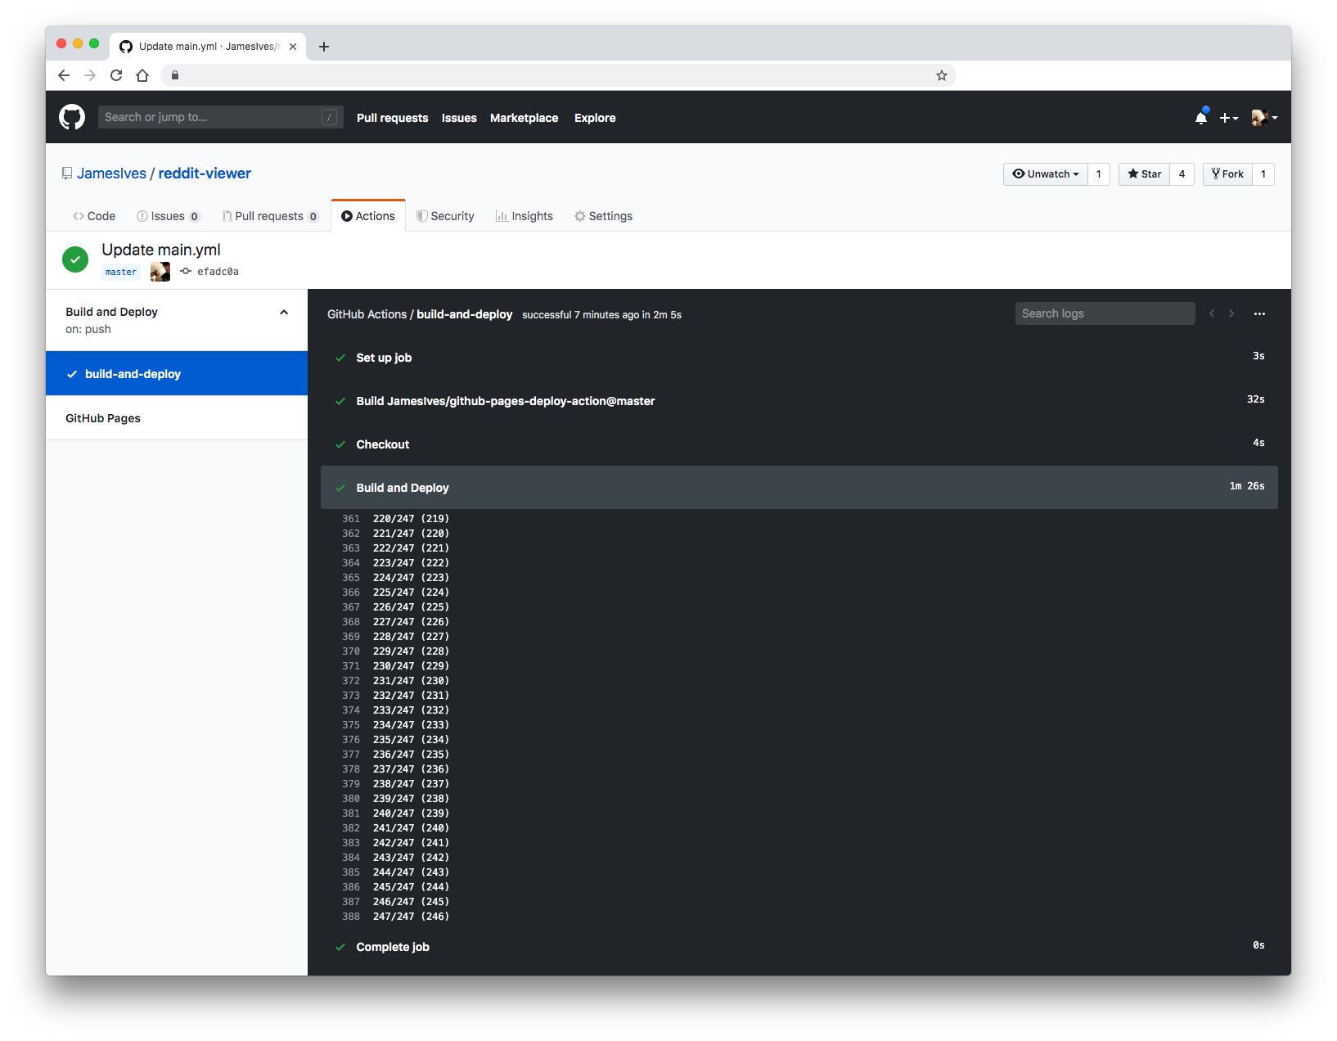Star the repository
The width and height of the screenshot is (1337, 1041).
(1144, 174)
